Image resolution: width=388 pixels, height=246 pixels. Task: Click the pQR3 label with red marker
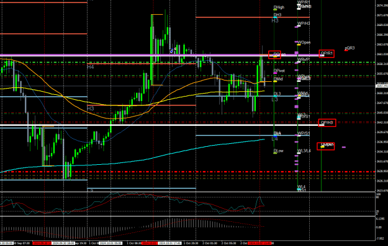pos(350,48)
